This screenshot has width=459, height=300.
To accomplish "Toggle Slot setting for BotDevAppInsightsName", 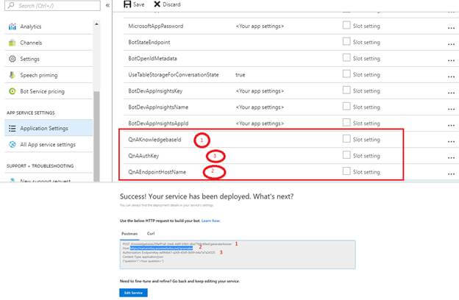I will point(346,106).
